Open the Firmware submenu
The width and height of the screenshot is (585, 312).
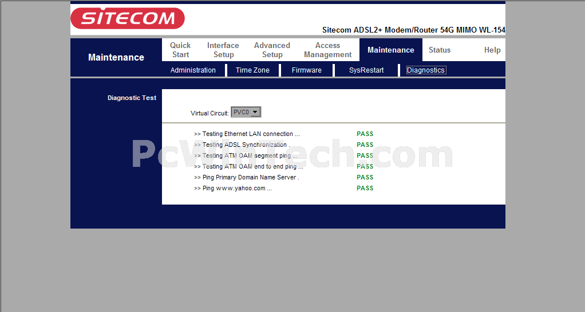[307, 70]
